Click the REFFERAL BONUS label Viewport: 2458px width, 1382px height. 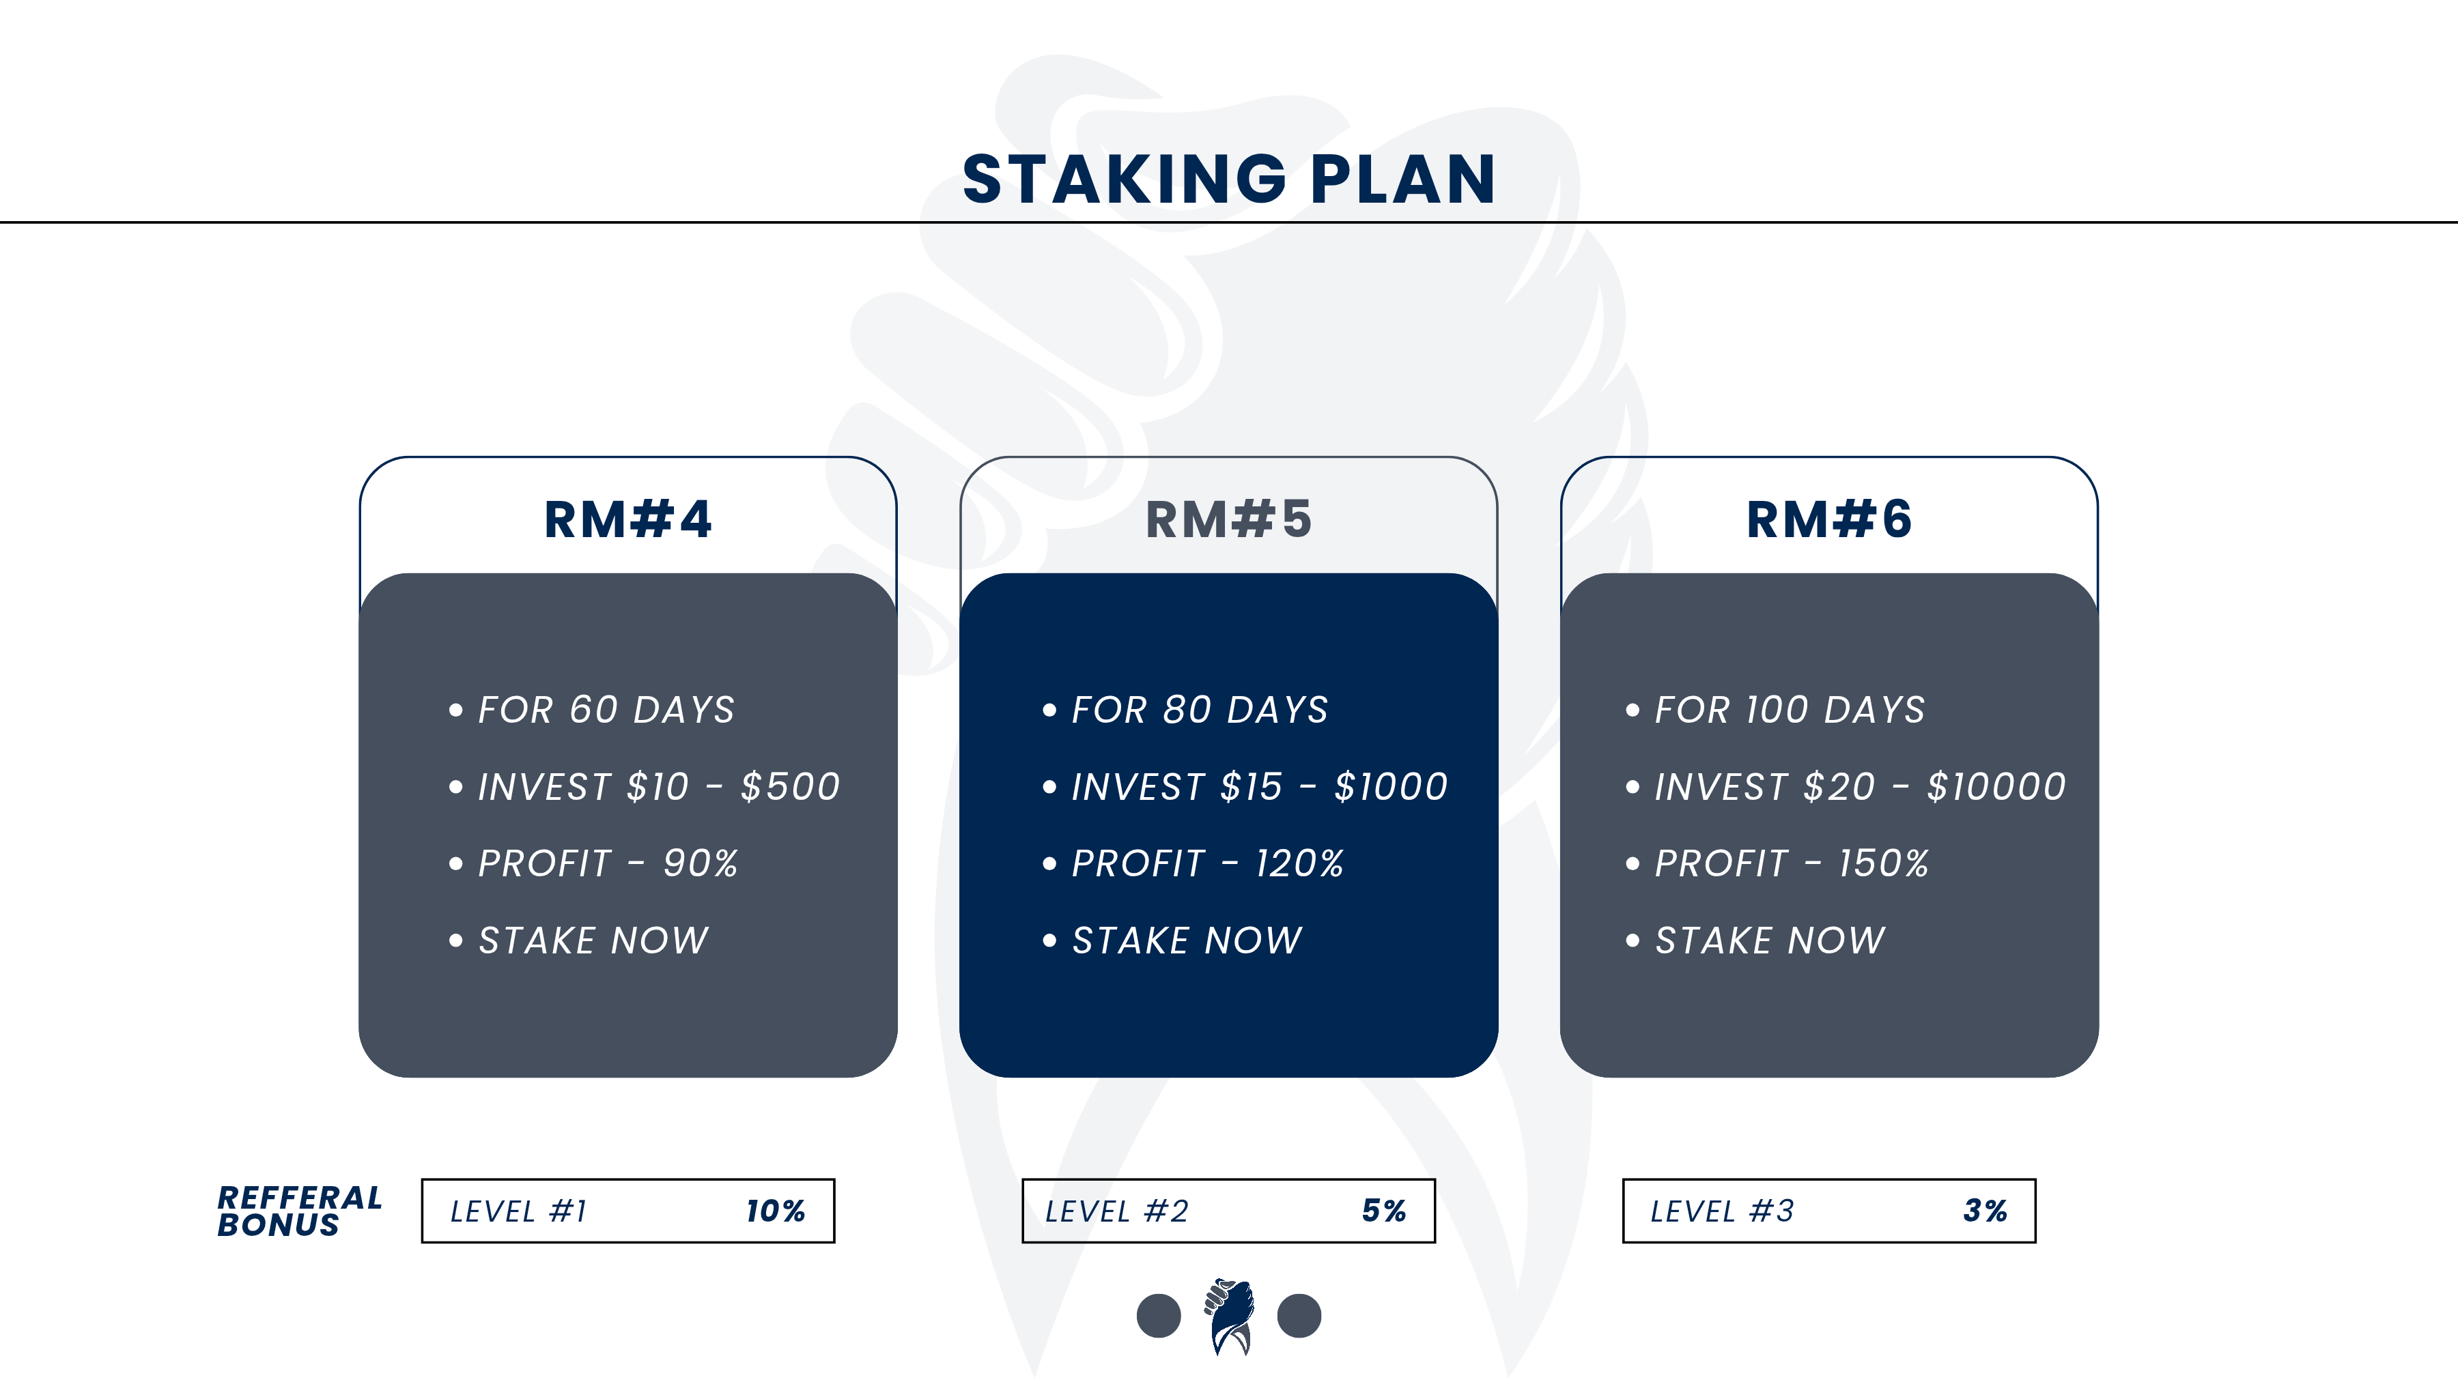pos(300,1210)
